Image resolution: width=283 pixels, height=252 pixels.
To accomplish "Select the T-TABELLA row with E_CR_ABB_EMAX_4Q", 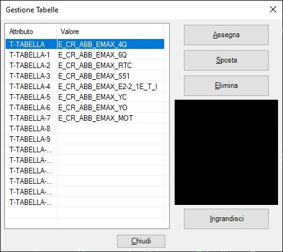I will pos(85,44).
